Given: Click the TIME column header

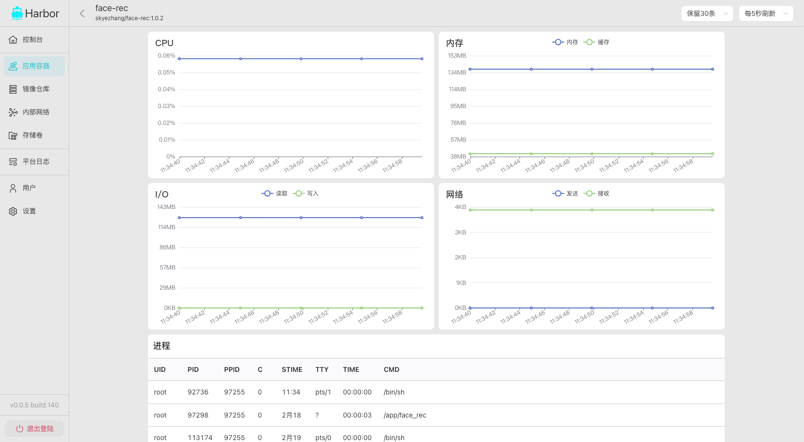Looking at the screenshot, I should (351, 369).
